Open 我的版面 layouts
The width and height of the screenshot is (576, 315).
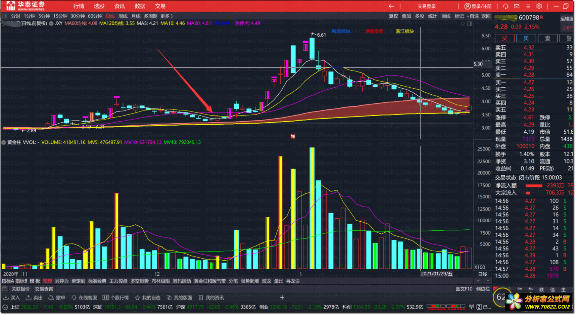(179, 298)
